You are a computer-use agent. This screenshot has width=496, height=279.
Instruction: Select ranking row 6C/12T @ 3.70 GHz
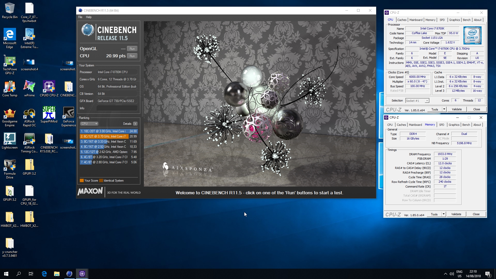[109, 136]
